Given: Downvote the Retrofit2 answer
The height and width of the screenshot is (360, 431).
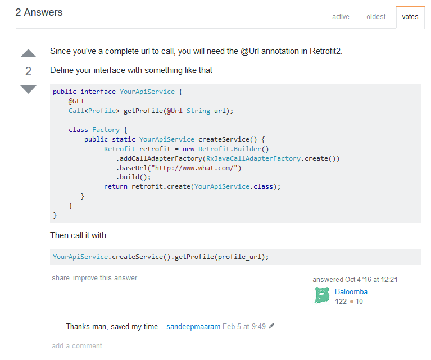Looking at the screenshot, I should coord(28,89).
